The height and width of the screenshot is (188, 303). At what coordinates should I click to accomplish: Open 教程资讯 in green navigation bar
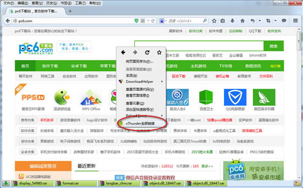(x=253, y=66)
